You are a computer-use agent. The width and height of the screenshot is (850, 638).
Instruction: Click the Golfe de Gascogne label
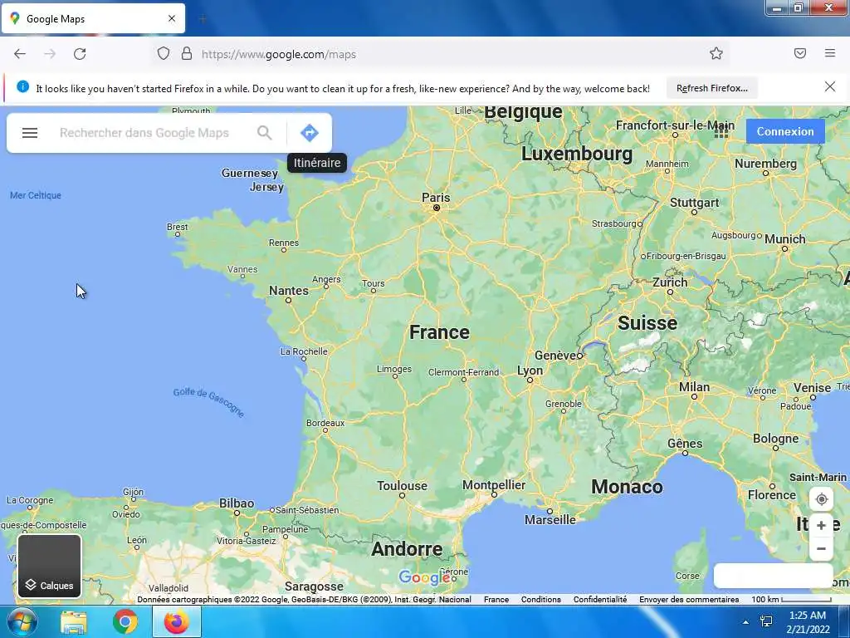coord(208,402)
